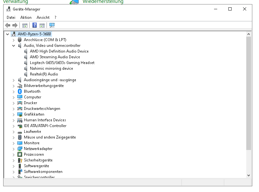Toggle the action pane toolbar icon
Image resolution: width=259 pixels, height=192 pixels.
pyautogui.click(x=42, y=25)
